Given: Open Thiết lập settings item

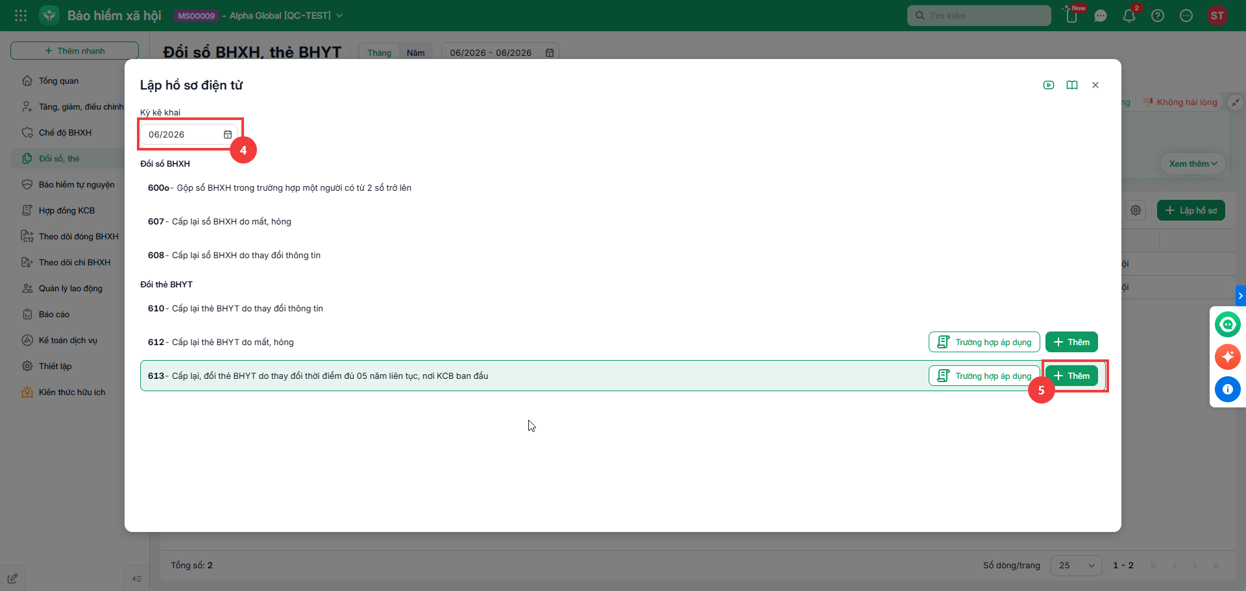Looking at the screenshot, I should pyautogui.click(x=55, y=367).
